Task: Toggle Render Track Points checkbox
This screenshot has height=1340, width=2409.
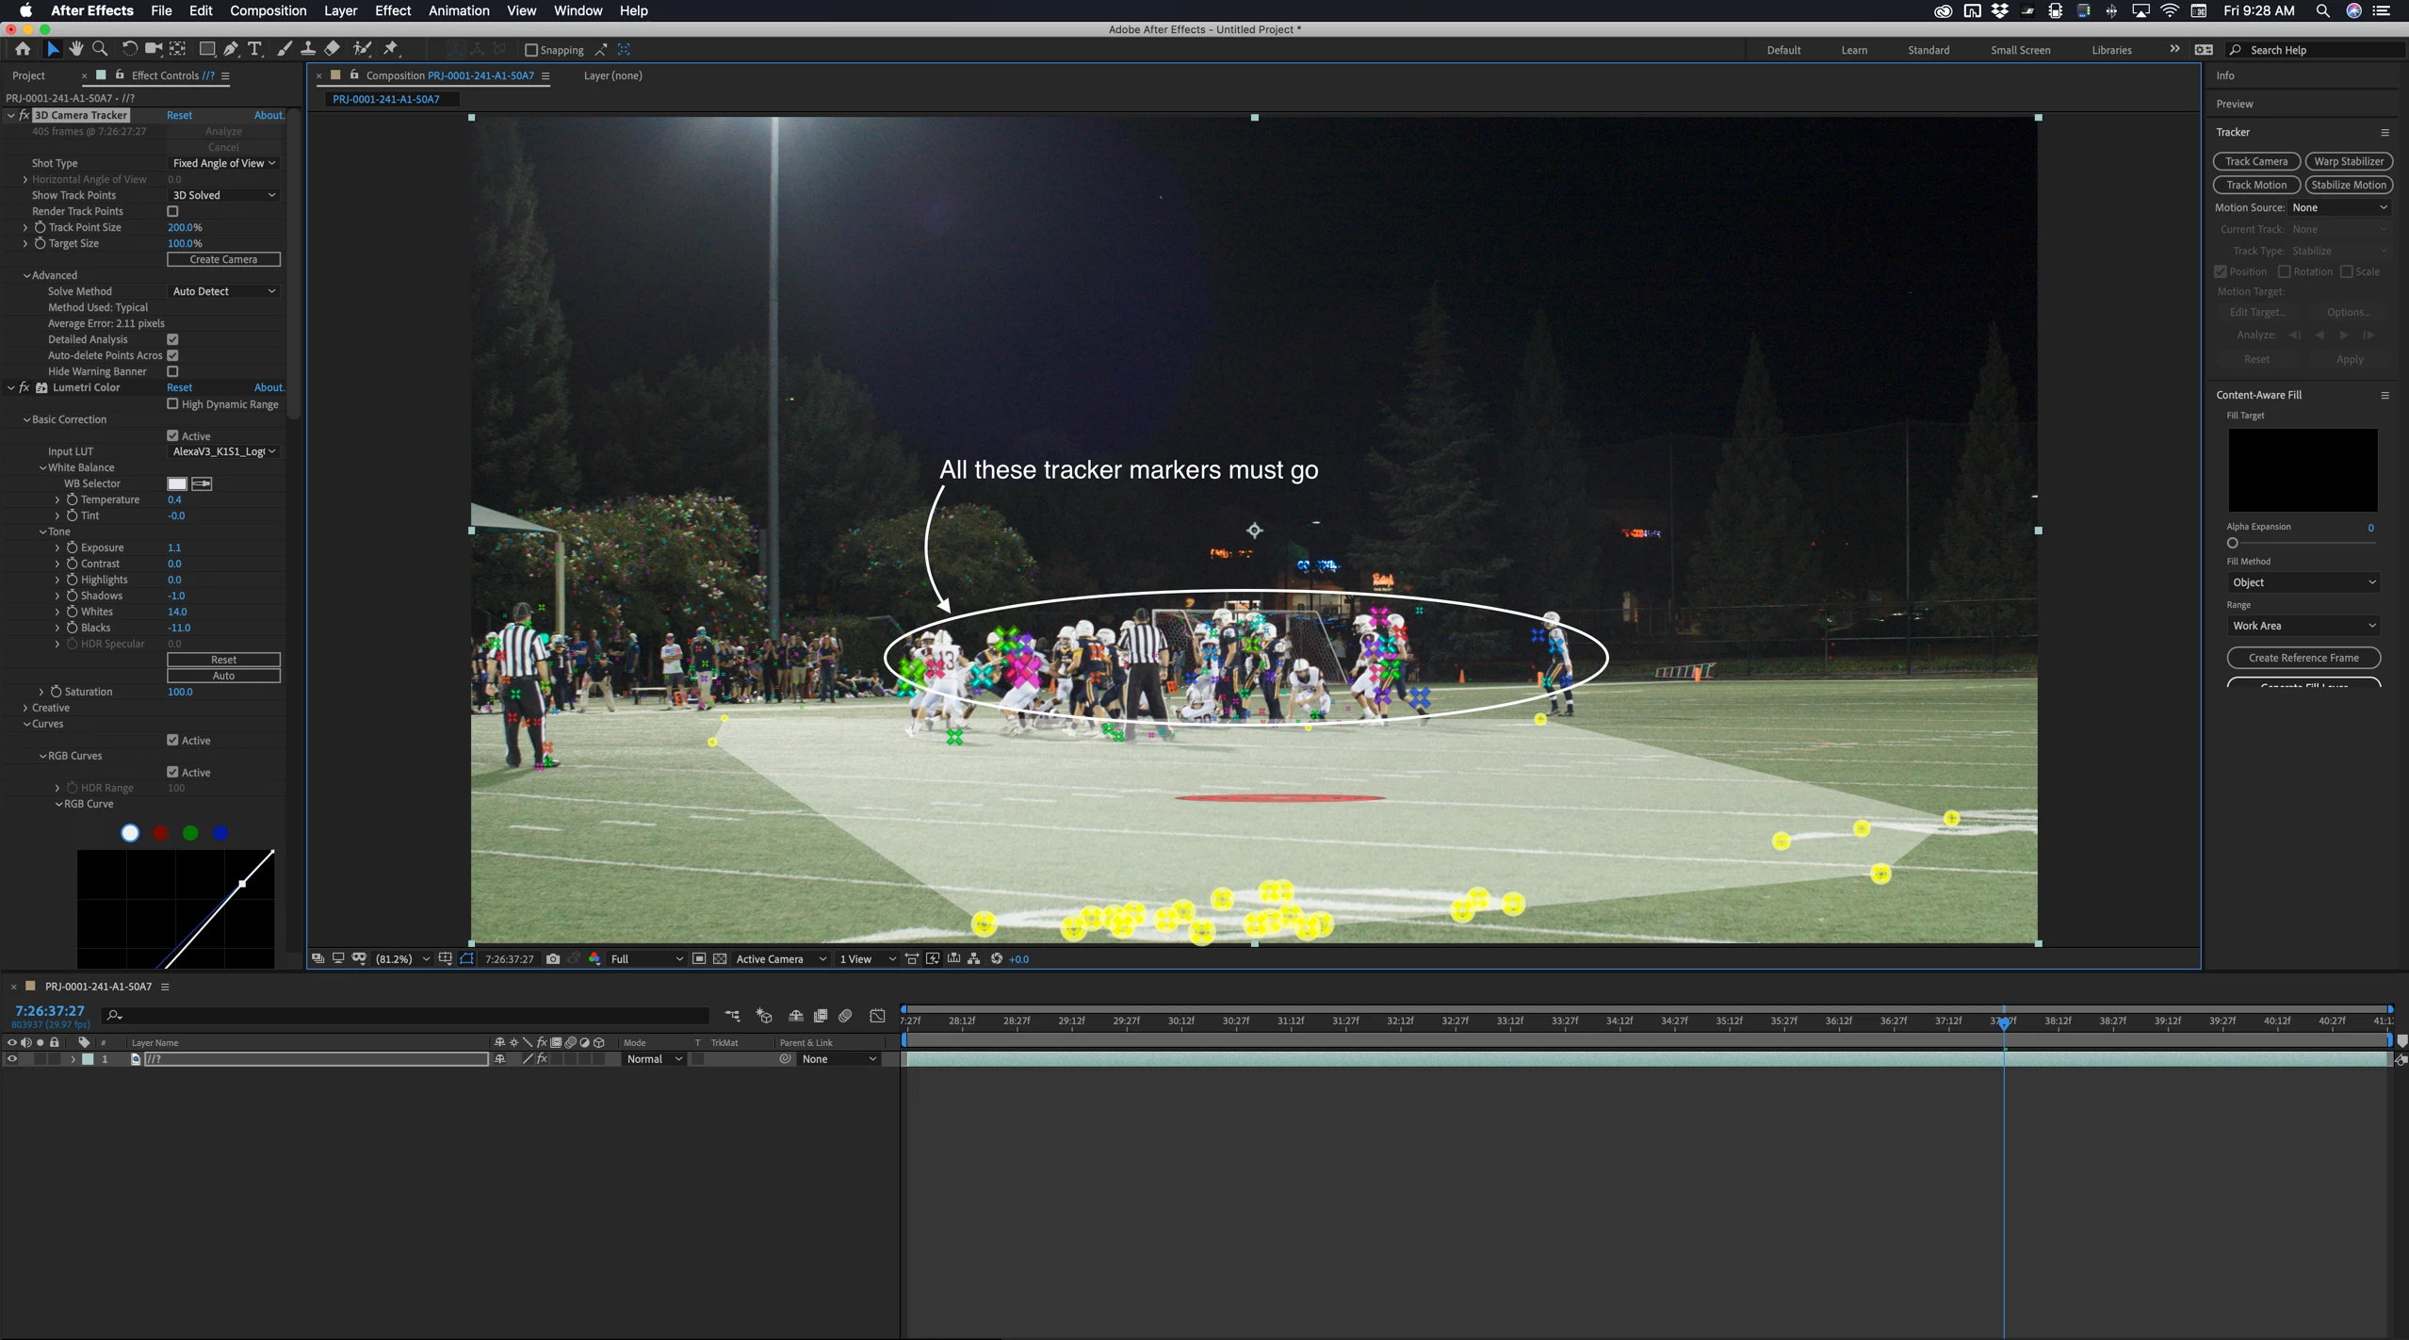Action: click(172, 211)
